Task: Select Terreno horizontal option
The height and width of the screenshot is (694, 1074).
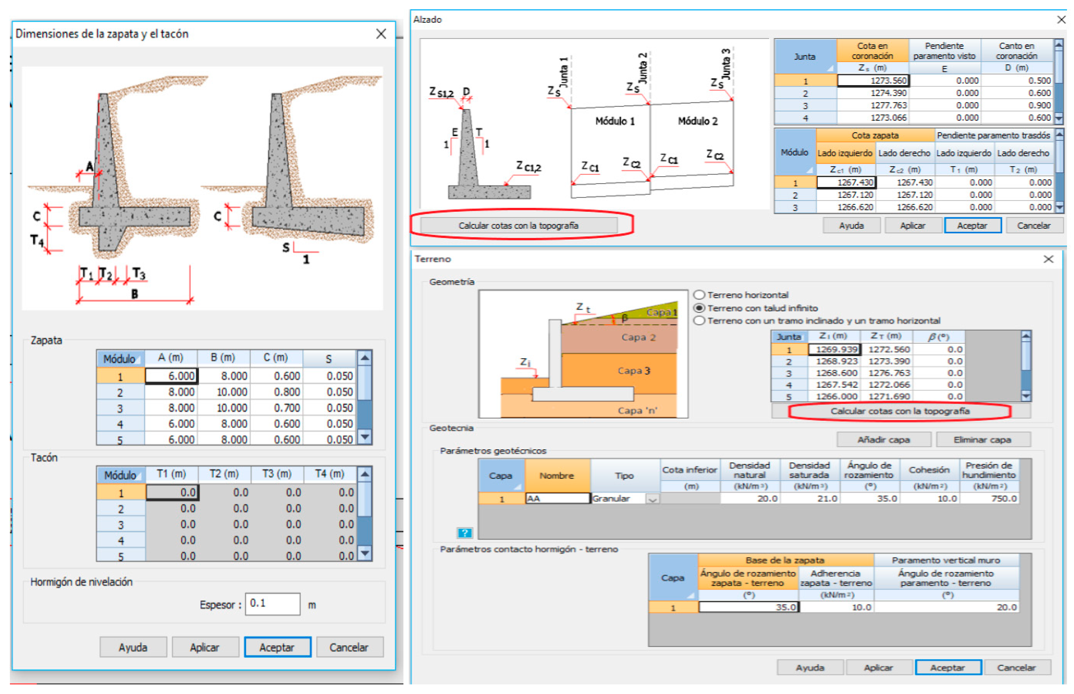Action: pyautogui.click(x=699, y=295)
